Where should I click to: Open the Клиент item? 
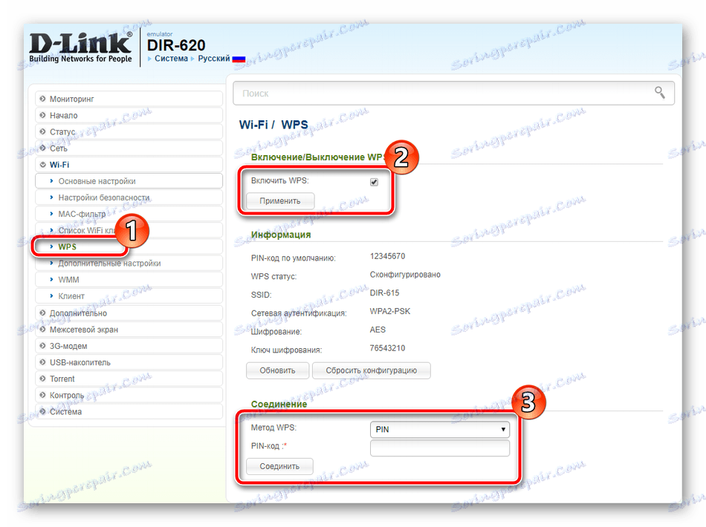[x=129, y=296]
